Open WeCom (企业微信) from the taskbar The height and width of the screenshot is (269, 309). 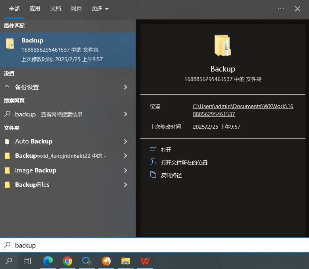tap(87, 261)
